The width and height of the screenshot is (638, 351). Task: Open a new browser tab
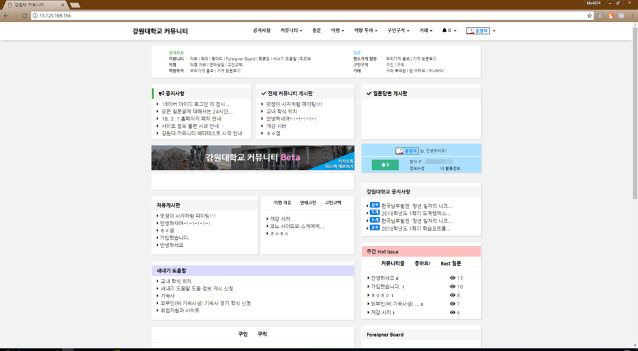(75, 5)
